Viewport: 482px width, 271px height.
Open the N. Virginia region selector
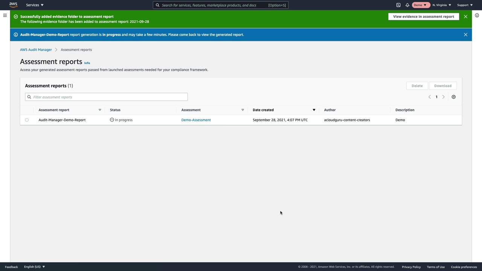[x=442, y=5]
